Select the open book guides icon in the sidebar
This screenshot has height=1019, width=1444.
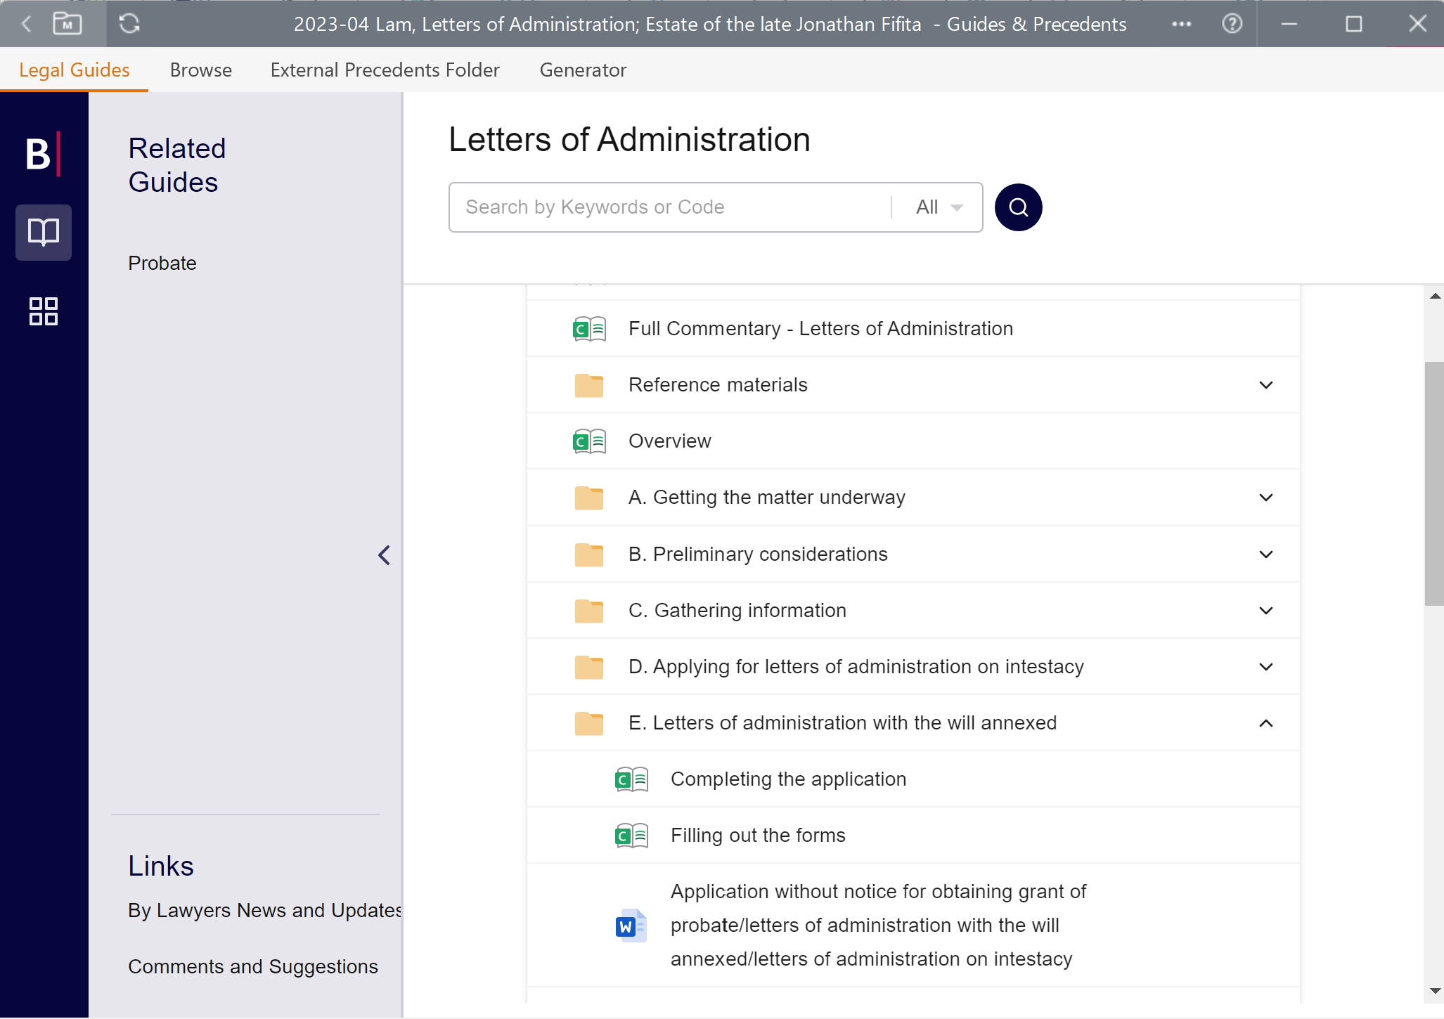[x=43, y=233]
